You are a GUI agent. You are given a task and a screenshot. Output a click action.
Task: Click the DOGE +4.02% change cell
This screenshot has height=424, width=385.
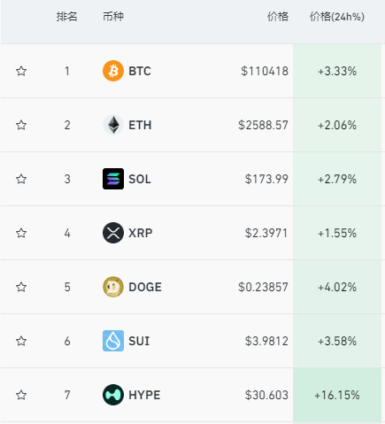pyautogui.click(x=337, y=287)
